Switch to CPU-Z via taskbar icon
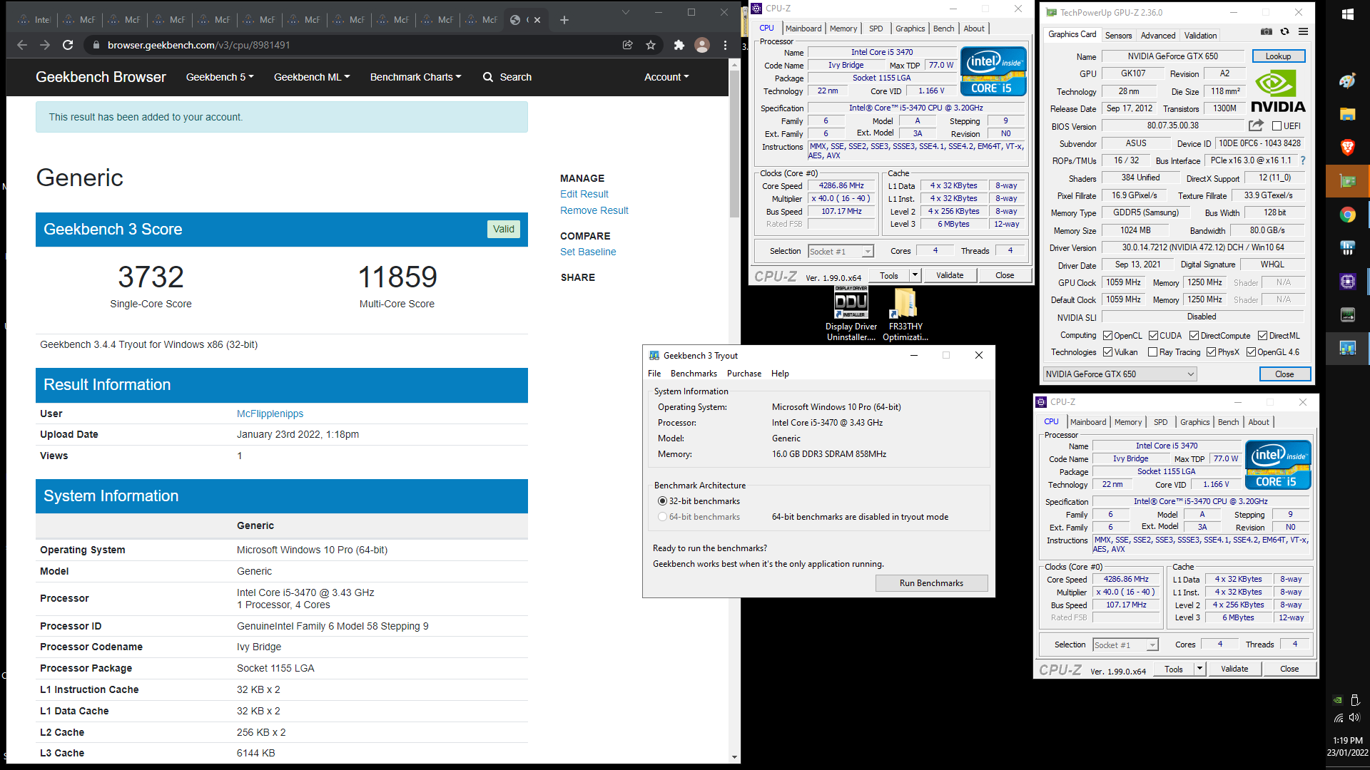Viewport: 1370px width, 770px height. pyautogui.click(x=1347, y=282)
